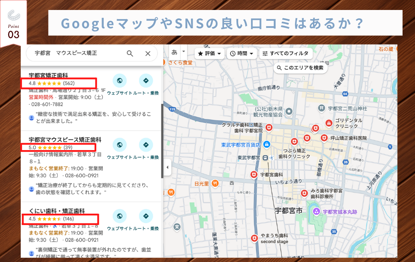Click the ルート・乗換 directions icon for 宇都宮マウスピース矯正歯科
415x262 pixels.
(146, 146)
